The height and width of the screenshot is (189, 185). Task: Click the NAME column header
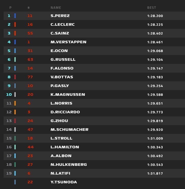point(56,8)
